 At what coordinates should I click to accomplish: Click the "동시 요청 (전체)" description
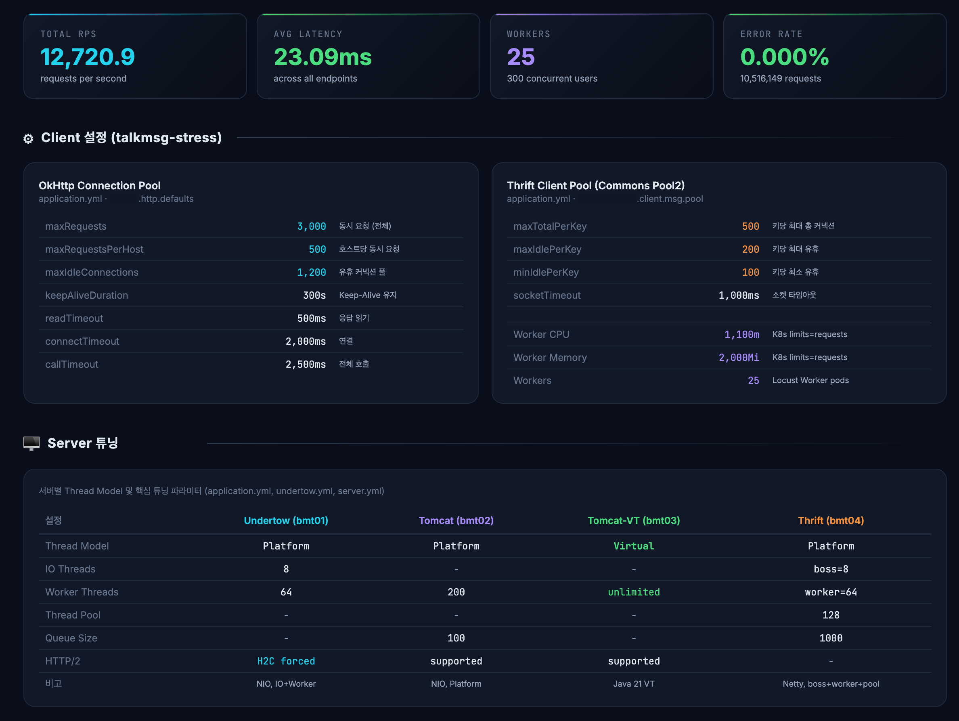(365, 226)
